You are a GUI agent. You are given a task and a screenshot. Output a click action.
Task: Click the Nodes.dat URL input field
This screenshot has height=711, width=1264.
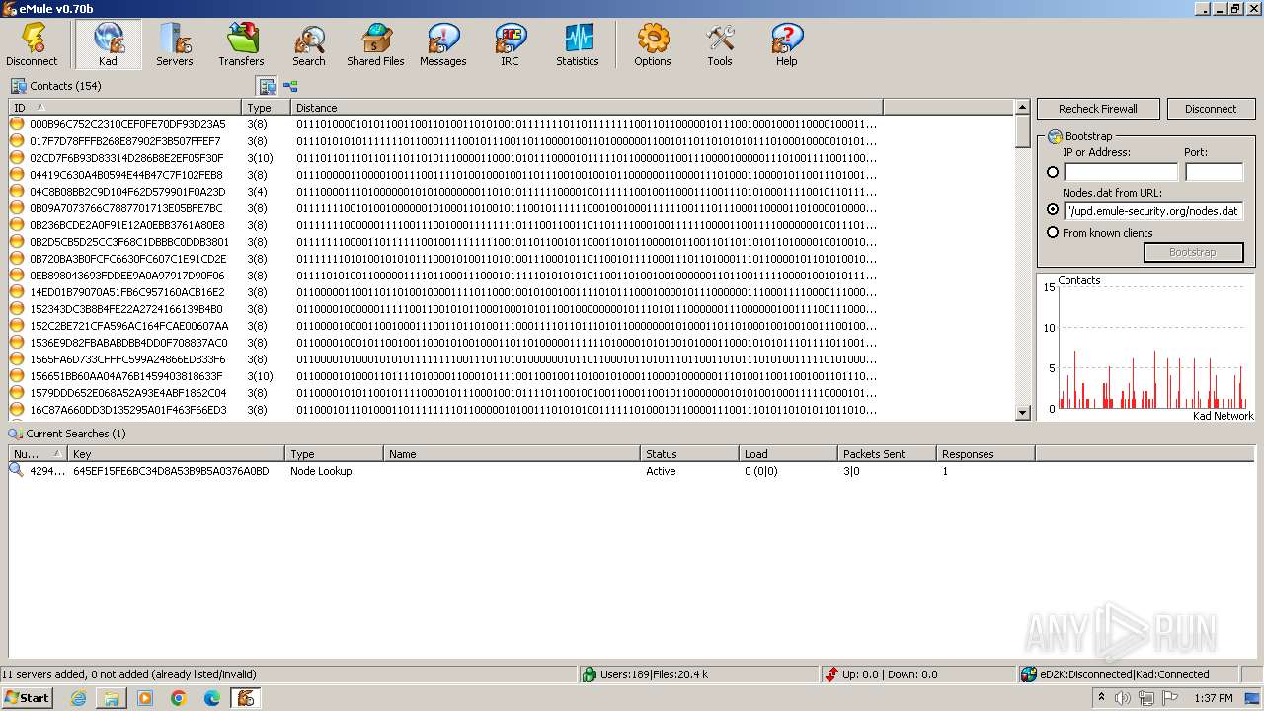[1153, 210]
